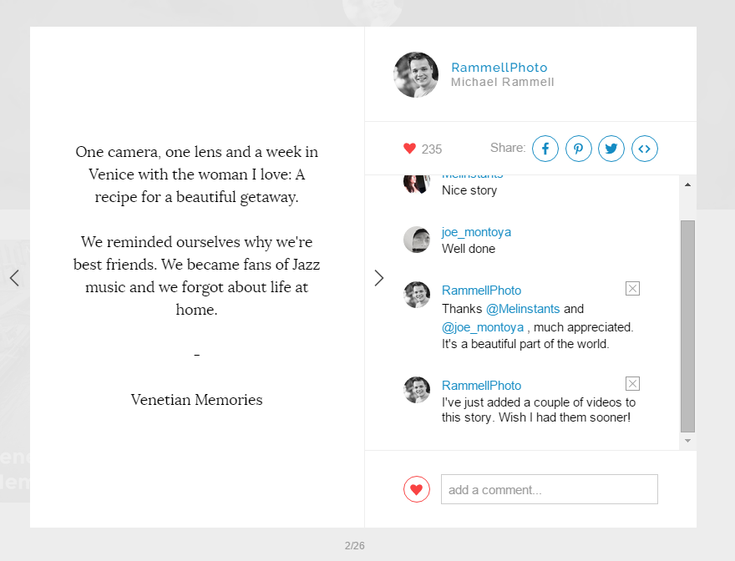Click the comments scrollbar thumb

click(x=687, y=326)
